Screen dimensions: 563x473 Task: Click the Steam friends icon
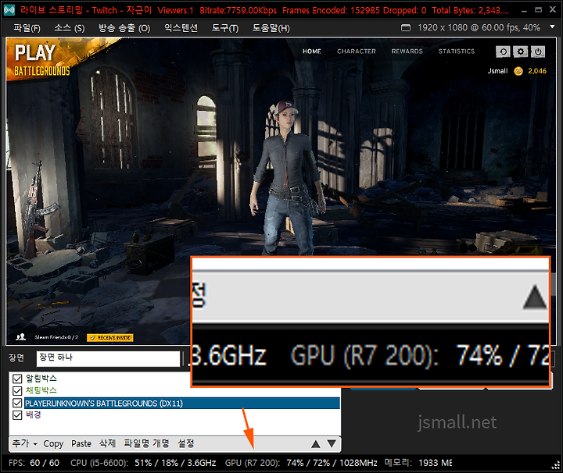[x=21, y=337]
